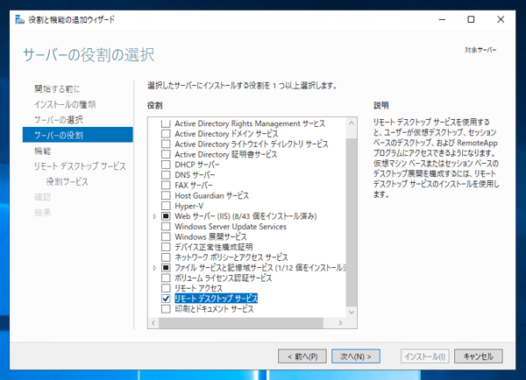Check ネットワーク ポリシーとアクセス サービス
The height and width of the screenshot is (380, 526).
tap(166, 257)
